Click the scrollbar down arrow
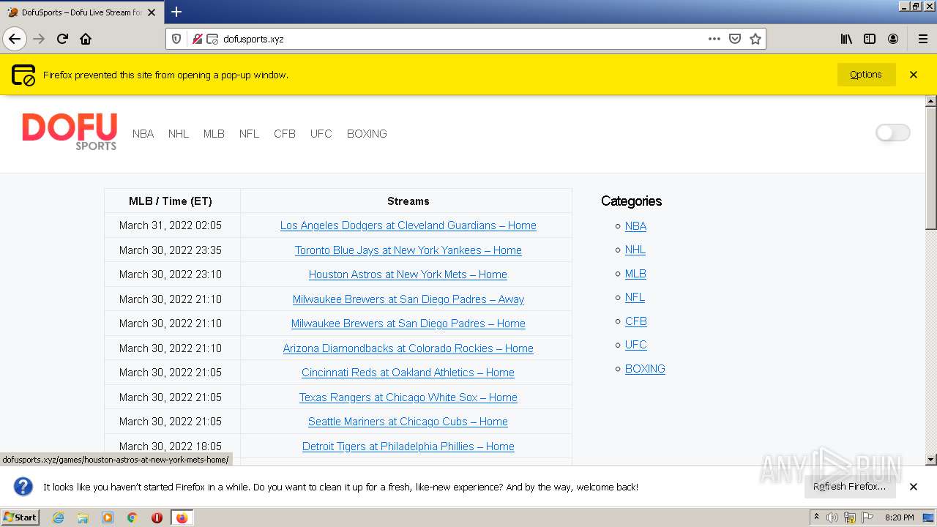This screenshot has width=937, height=527. [x=931, y=460]
